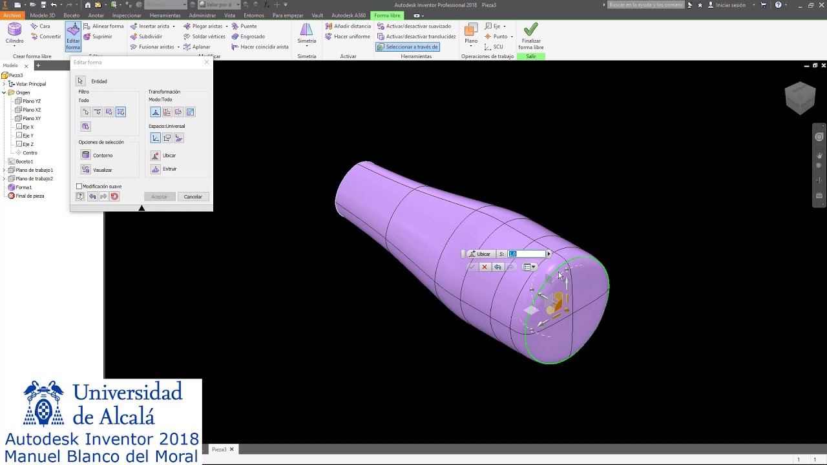Viewport: 827px width, 465px height.
Task: Toggle Seleccionar a través de
Action: (x=408, y=47)
